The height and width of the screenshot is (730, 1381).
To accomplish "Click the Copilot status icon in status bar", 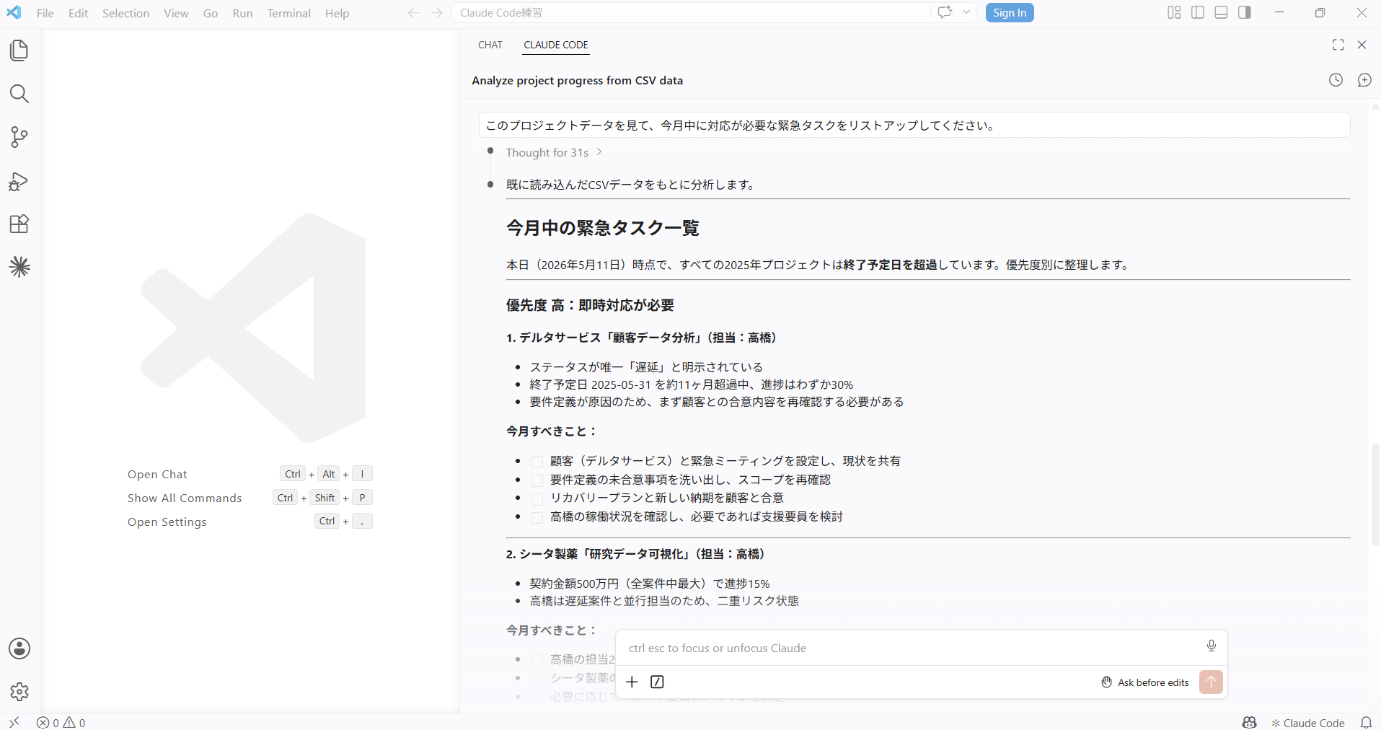I will point(1249,722).
